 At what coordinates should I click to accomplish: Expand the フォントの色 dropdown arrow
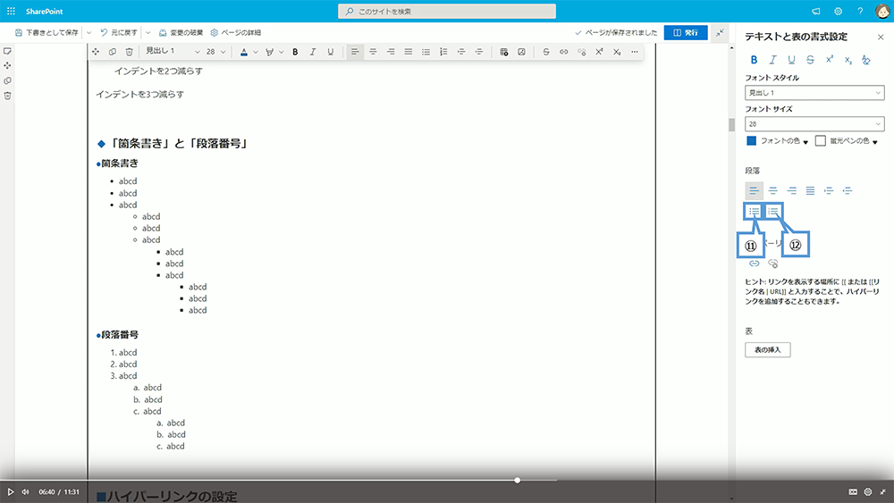pyautogui.click(x=805, y=142)
